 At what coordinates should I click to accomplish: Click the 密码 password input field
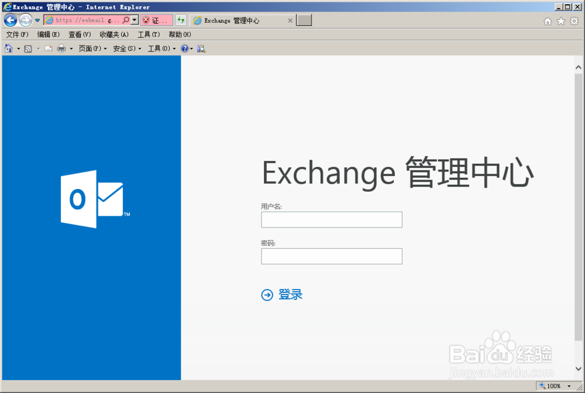pyautogui.click(x=332, y=256)
